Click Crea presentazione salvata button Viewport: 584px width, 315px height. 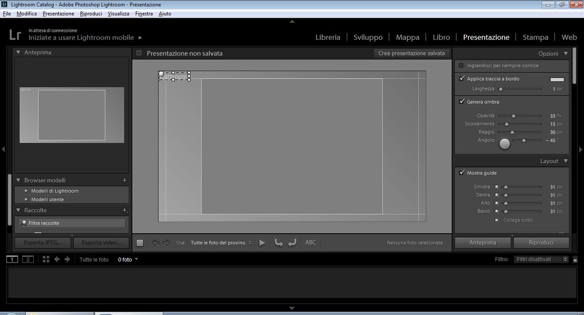[412, 53]
